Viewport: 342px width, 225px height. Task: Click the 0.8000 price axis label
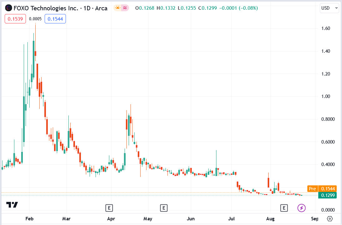pos(328,119)
